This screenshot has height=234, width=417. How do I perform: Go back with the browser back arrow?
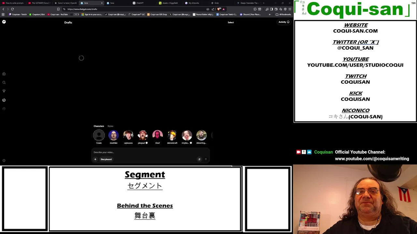click(4, 9)
